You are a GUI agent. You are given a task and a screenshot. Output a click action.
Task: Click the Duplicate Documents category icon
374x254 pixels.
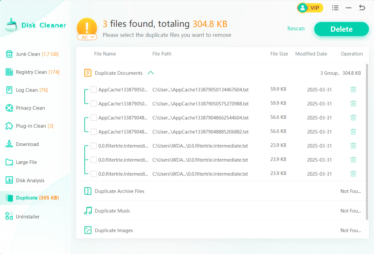tap(88, 73)
